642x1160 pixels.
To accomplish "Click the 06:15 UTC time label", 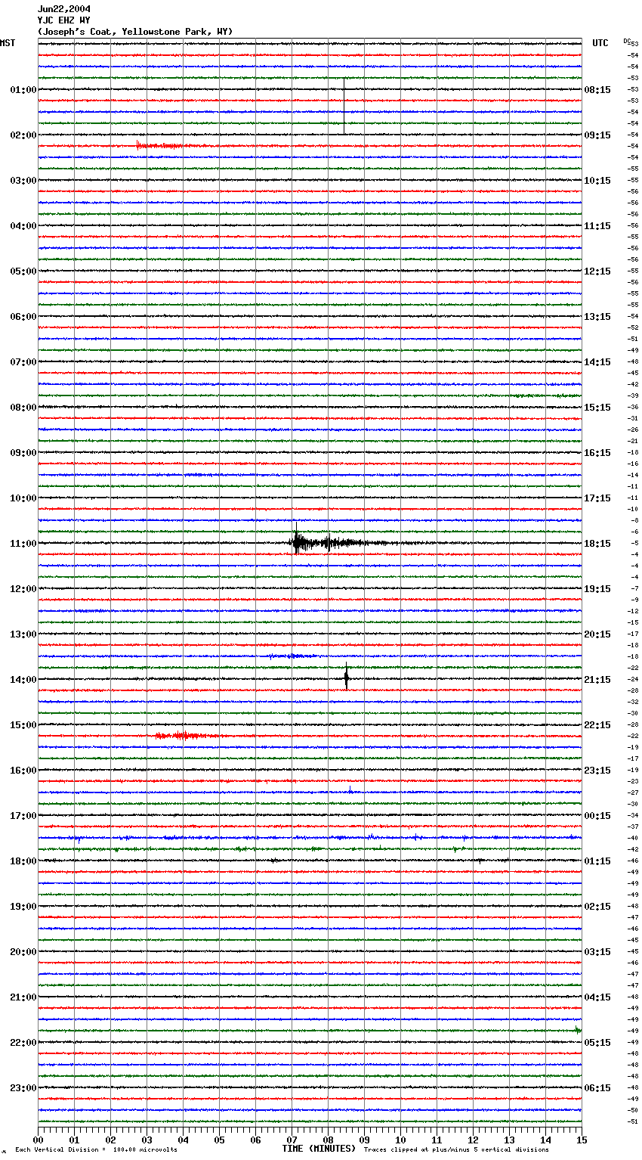I will [597, 1088].
